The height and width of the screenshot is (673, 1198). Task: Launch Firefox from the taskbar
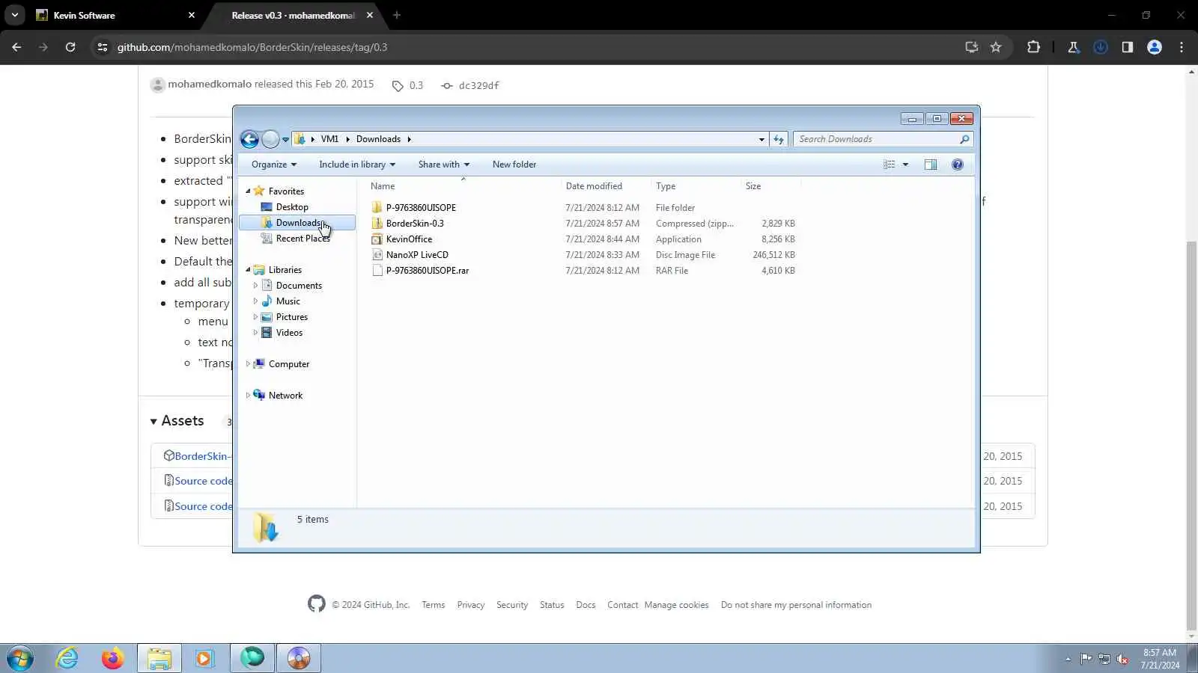pyautogui.click(x=113, y=658)
